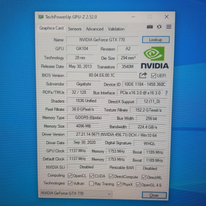The width and height of the screenshot is (206, 206).
Task: Toggle the OpenGL 4.6 checkbox
Action: point(138,185)
